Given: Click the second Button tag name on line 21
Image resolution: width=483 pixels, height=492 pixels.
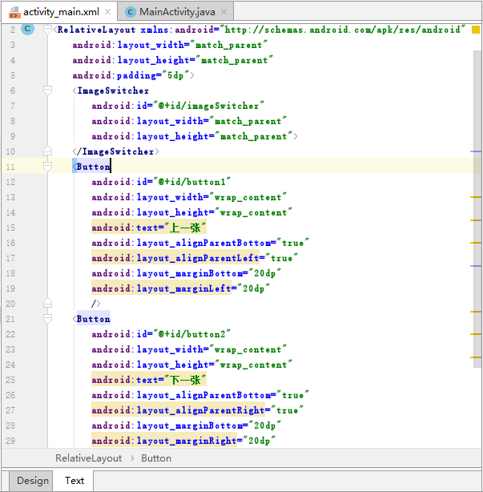Looking at the screenshot, I should click(94, 319).
